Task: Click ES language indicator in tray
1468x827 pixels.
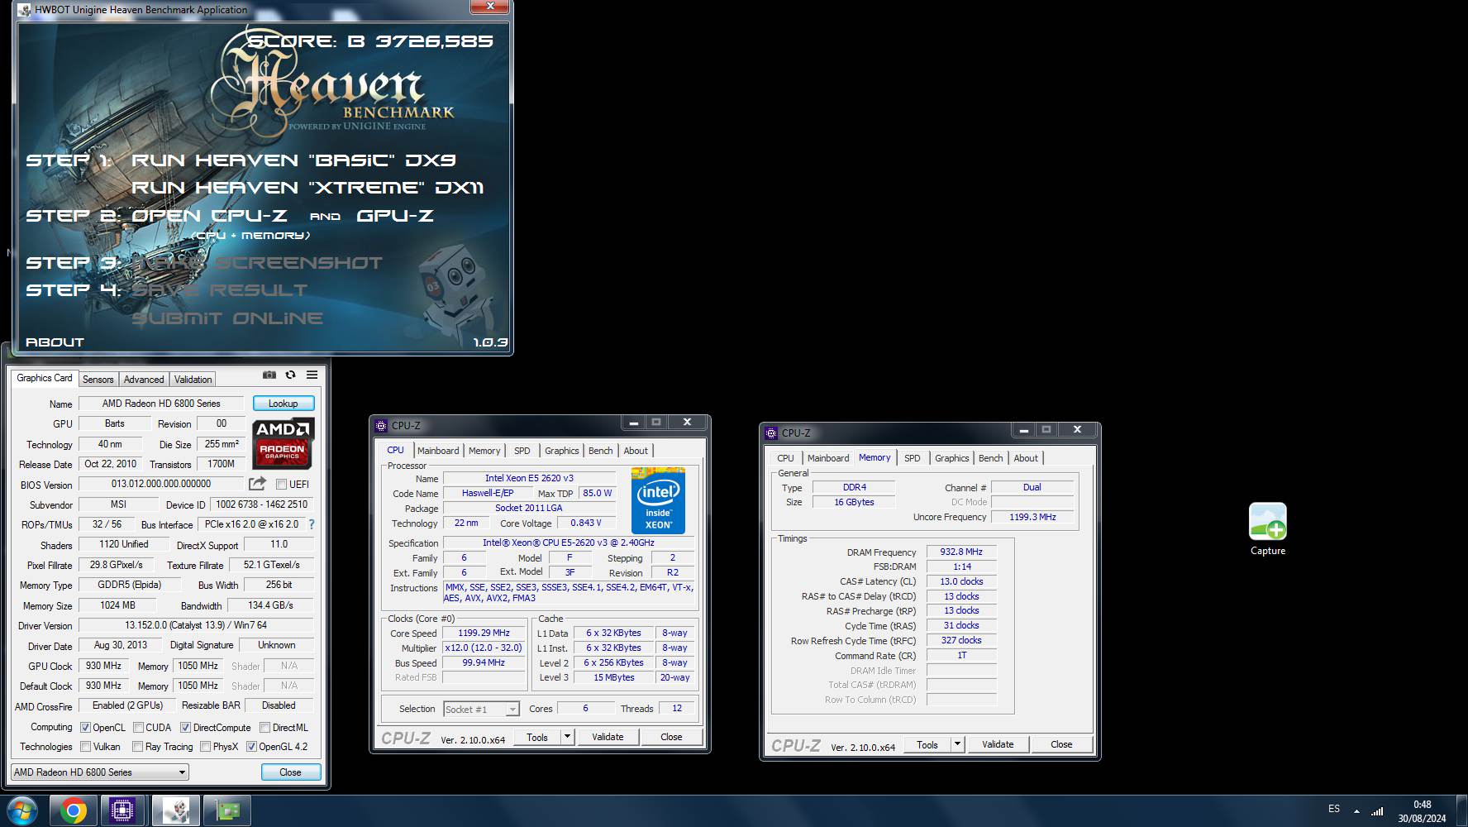Action: pos(1334,809)
